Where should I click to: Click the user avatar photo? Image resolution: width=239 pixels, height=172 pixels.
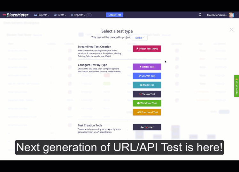231,15
